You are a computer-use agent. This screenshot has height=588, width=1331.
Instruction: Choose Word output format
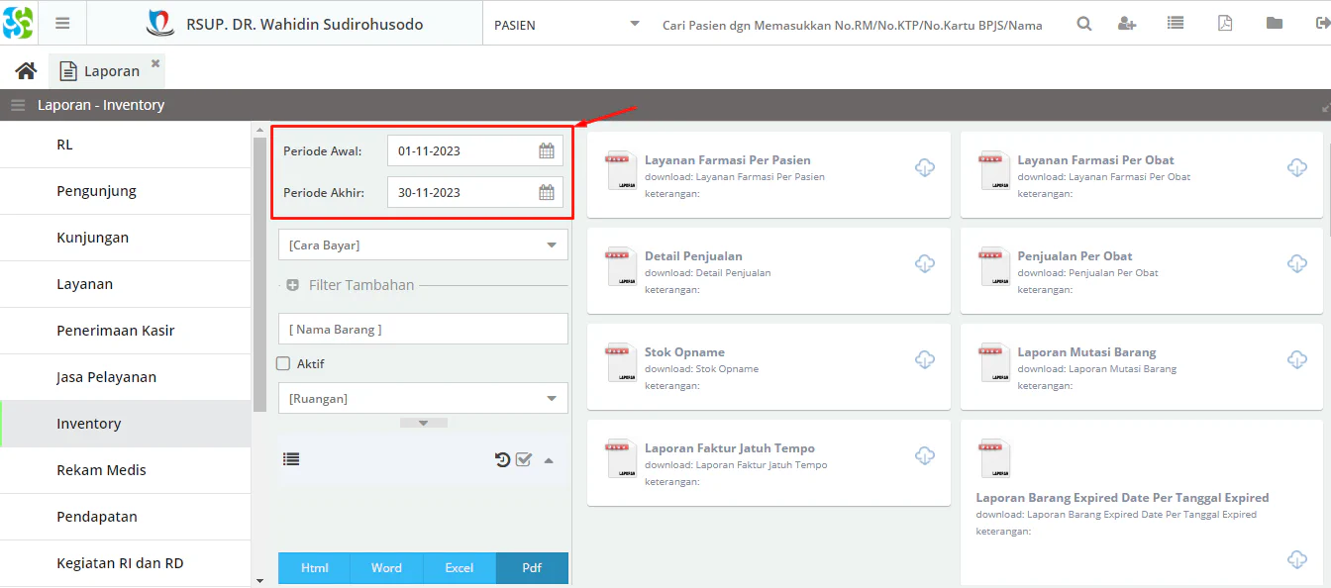coord(386,568)
